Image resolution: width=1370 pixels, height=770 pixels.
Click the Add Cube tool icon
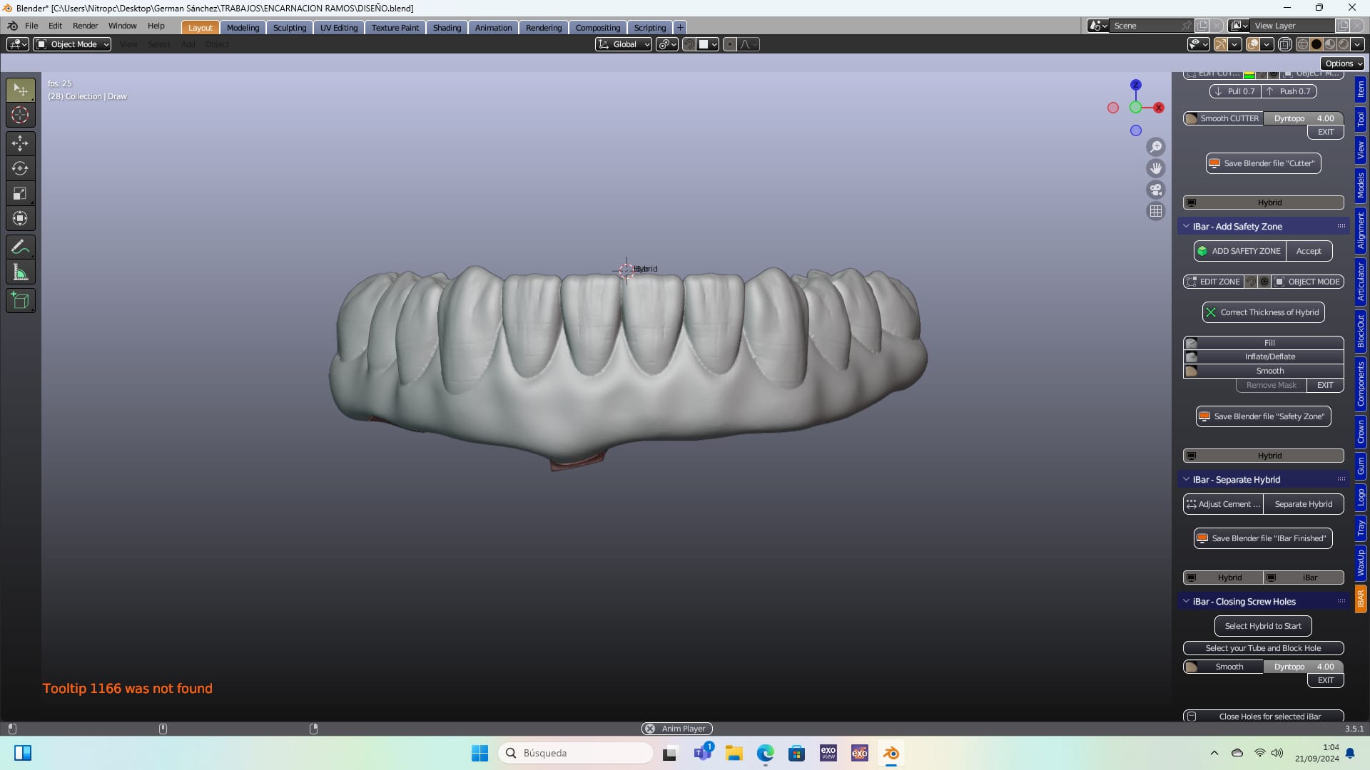20,301
